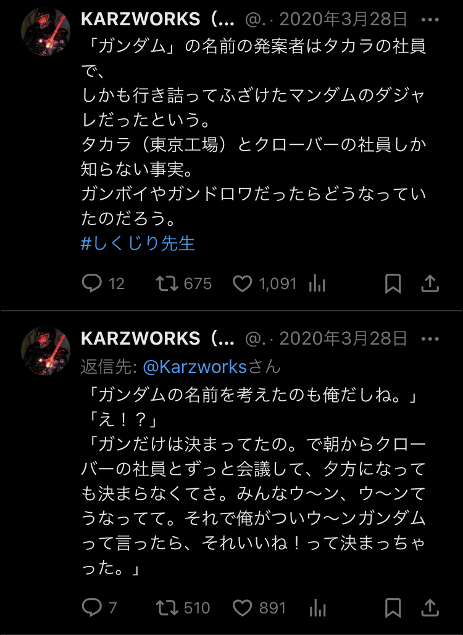Open the #しくじり先生 hashtag
The image size is (463, 635).
point(138,244)
